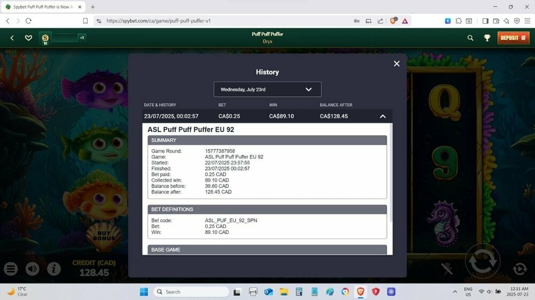Close the Spybet Puff Puff Puffer tab
Viewport: 535px width, 300px height.
click(x=80, y=7)
